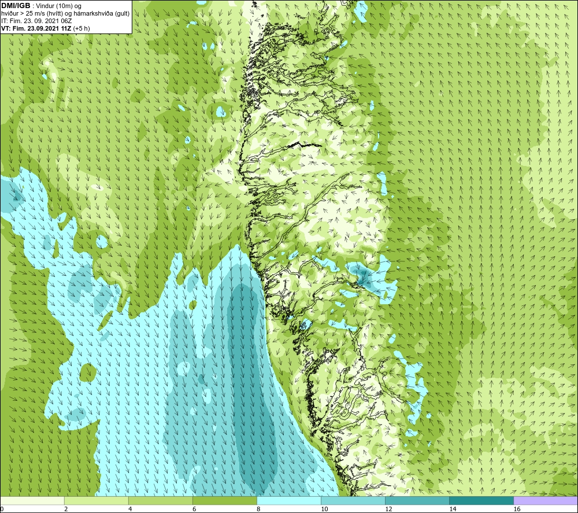
Task: Click legend scale label '10'
Action: (x=324, y=509)
